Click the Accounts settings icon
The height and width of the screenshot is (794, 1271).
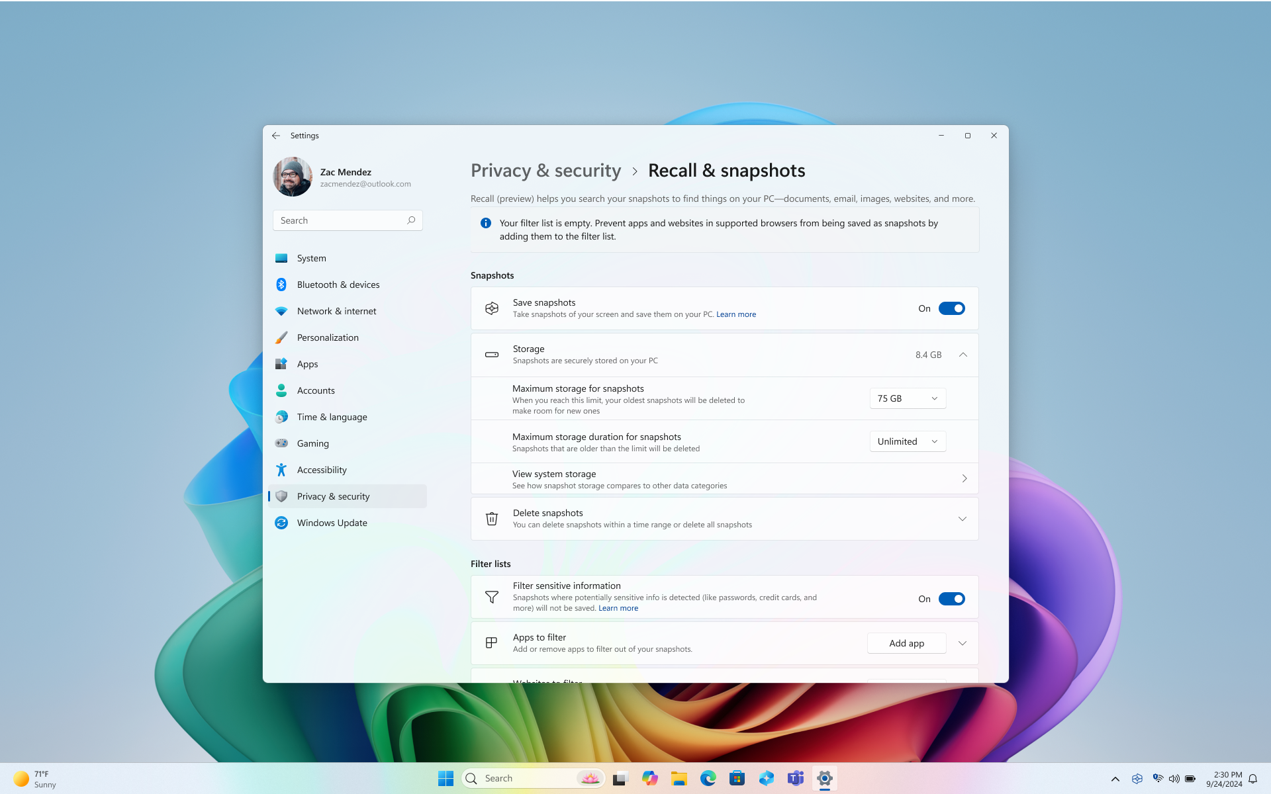coord(281,390)
